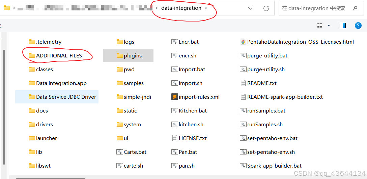The height and width of the screenshot is (179, 367).
Task: Select Kitchen.bat batch file
Action: (189, 111)
